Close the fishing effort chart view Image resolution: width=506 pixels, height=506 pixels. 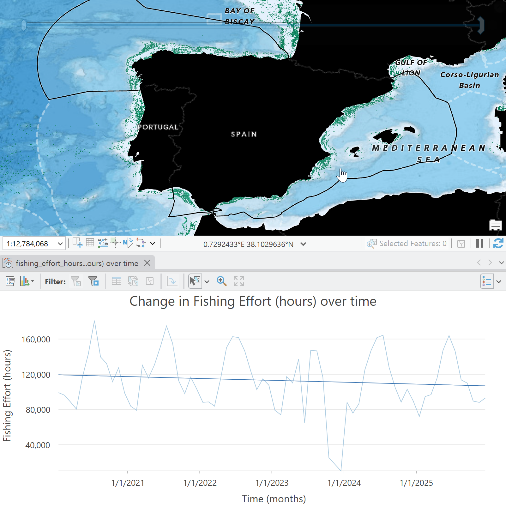(147, 263)
